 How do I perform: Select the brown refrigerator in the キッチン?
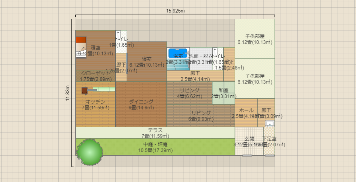click(x=84, y=91)
